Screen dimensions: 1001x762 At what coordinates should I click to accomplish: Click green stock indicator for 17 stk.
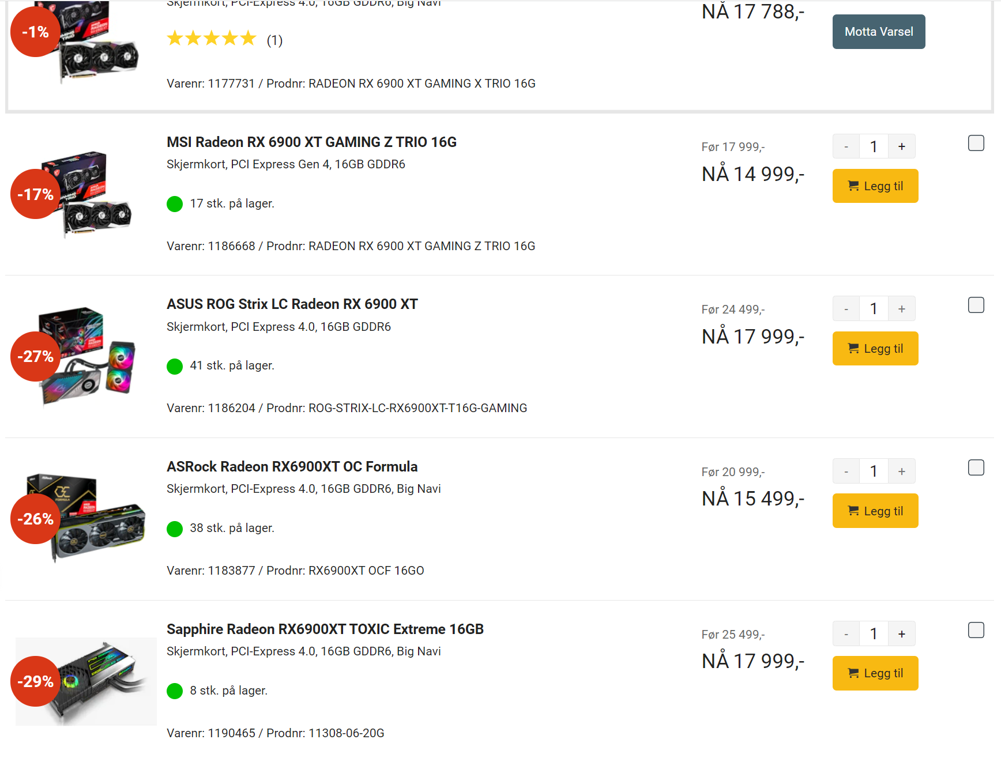pyautogui.click(x=175, y=204)
